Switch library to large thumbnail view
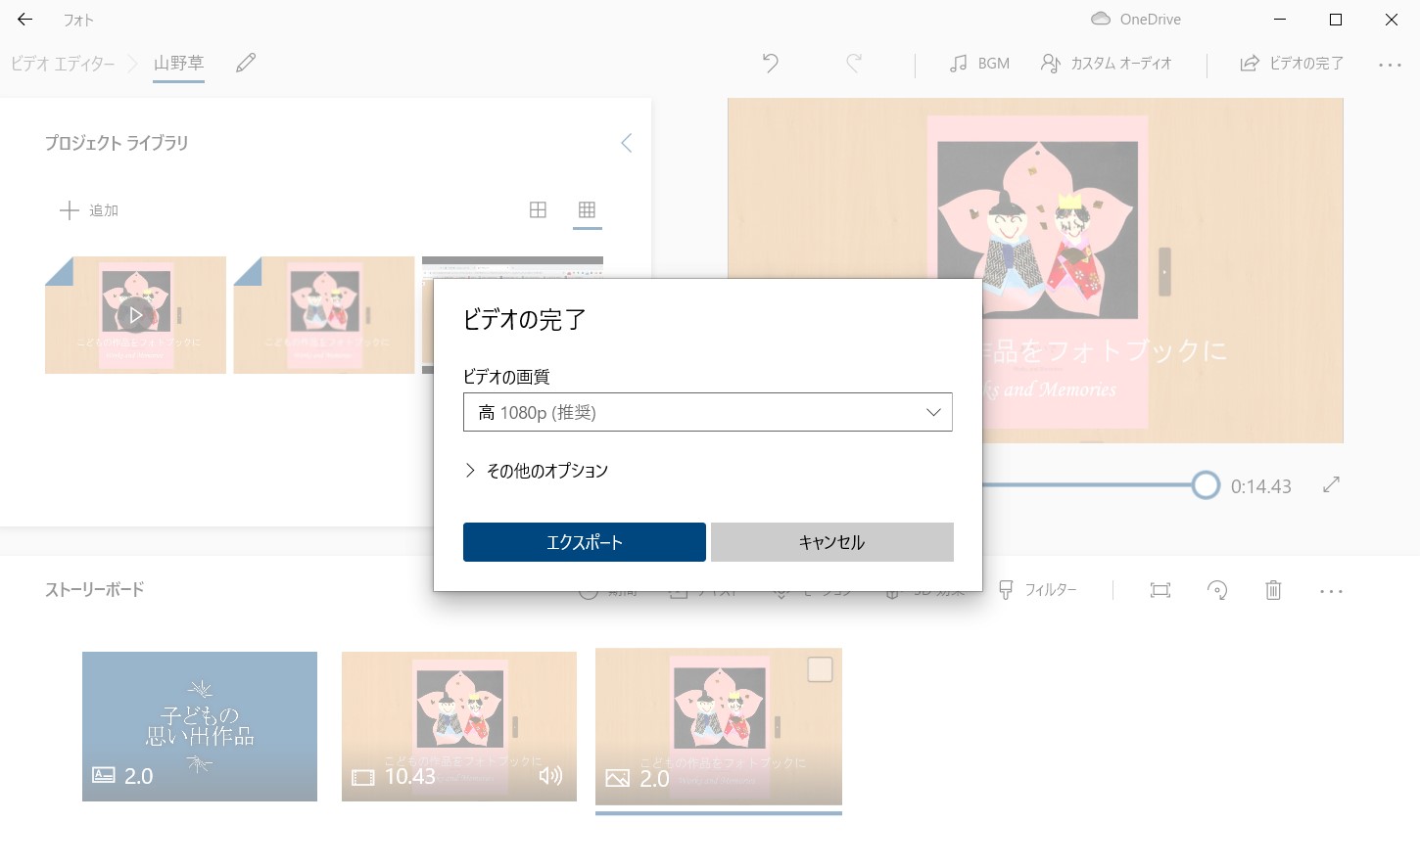Viewport: 1420px width, 868px height. pos(538,210)
